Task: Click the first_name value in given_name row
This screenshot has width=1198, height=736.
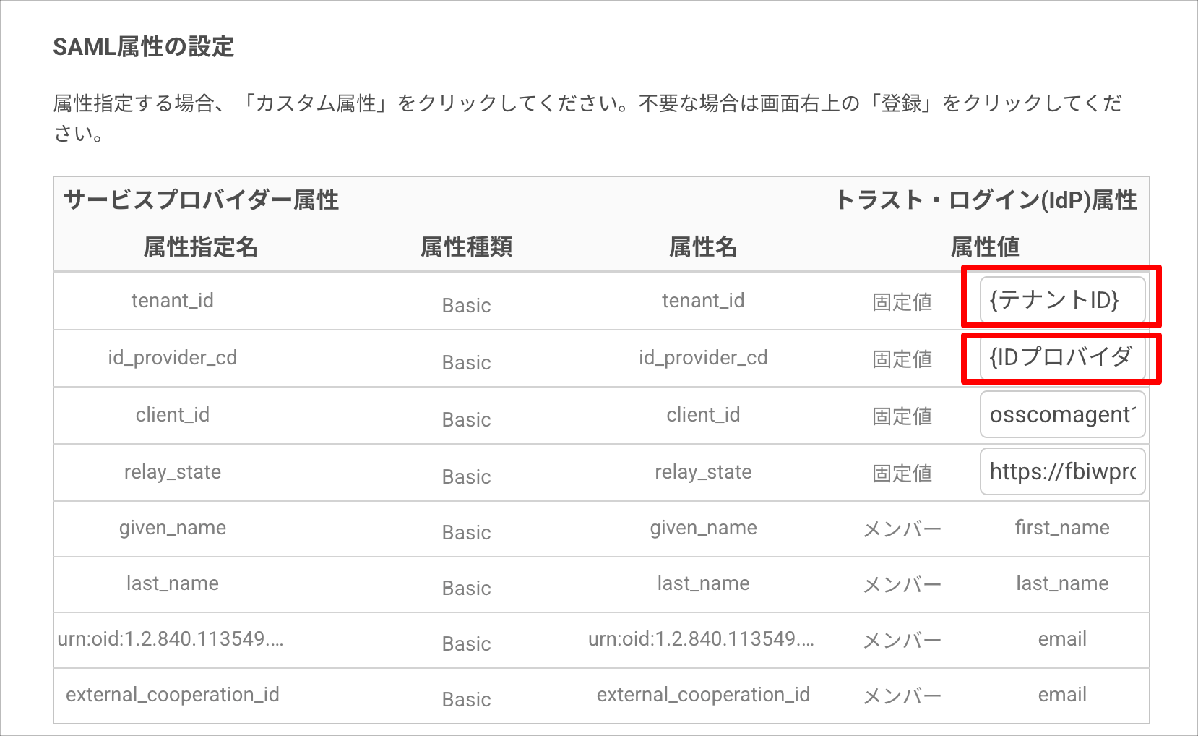Action: pyautogui.click(x=1061, y=528)
